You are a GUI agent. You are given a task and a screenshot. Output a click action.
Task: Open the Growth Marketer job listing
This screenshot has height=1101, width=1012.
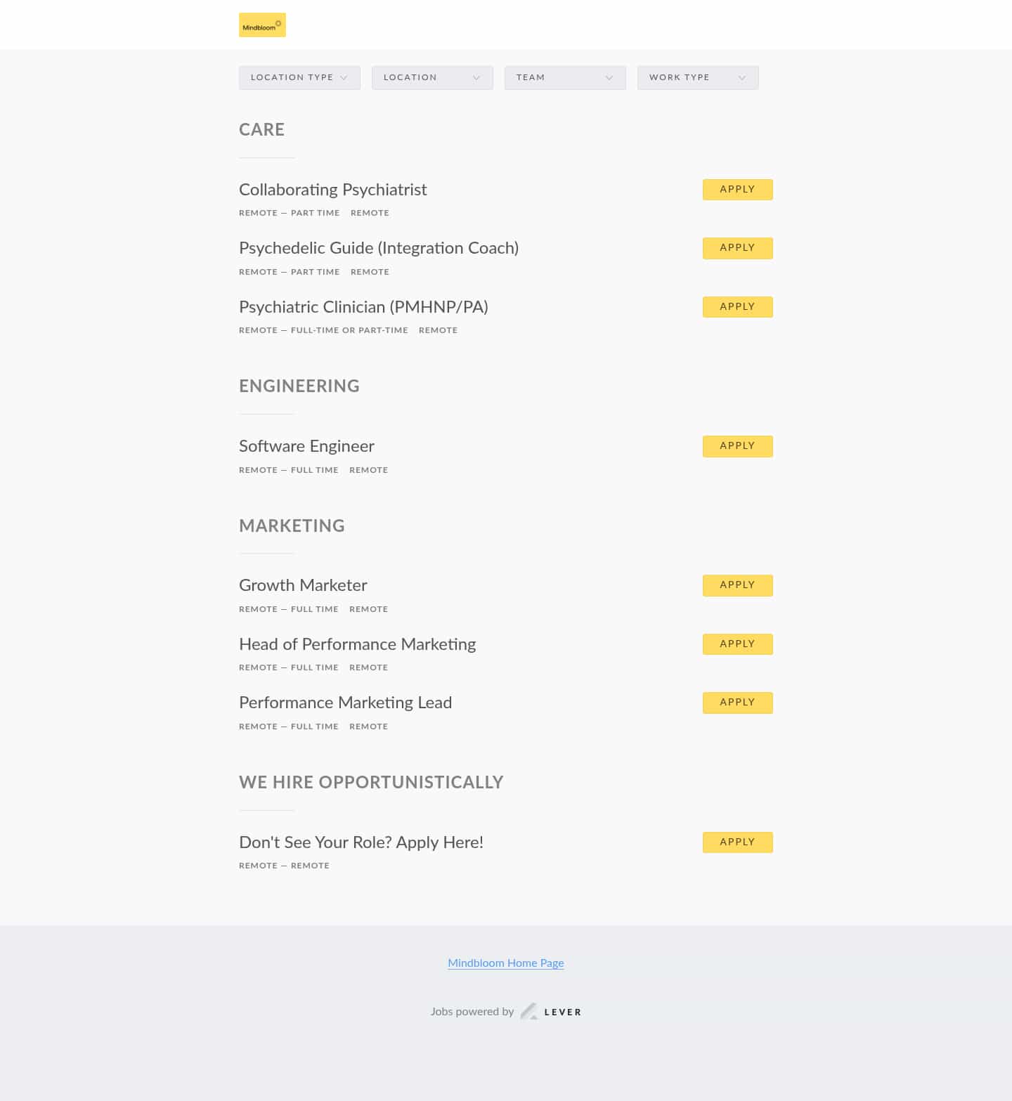click(x=302, y=585)
